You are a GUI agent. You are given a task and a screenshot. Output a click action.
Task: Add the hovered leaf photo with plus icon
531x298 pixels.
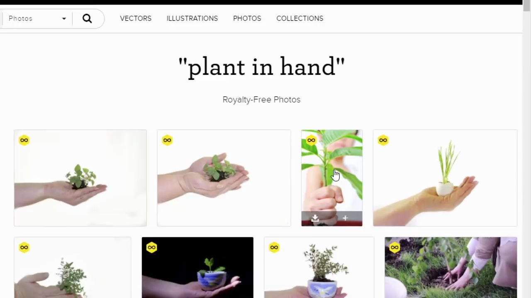(345, 218)
